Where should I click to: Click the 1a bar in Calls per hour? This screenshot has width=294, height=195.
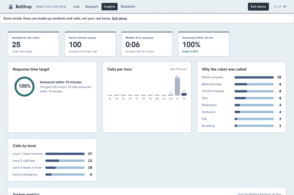pos(177,87)
